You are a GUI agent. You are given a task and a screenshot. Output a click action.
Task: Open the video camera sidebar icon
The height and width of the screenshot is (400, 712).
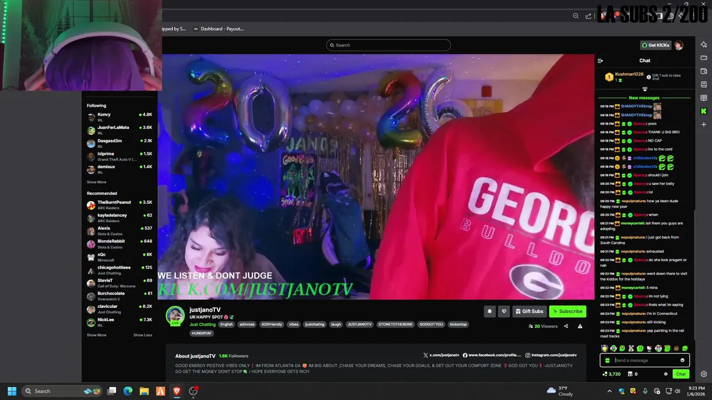(704, 58)
